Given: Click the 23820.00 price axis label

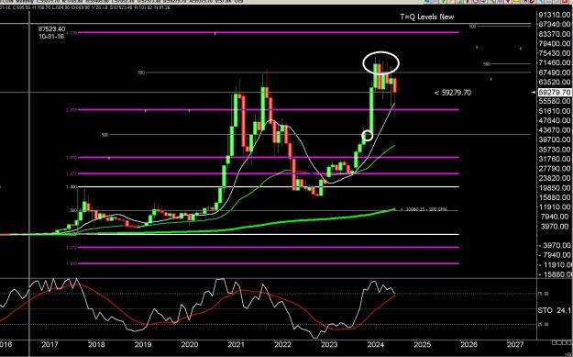Looking at the screenshot, I should tap(555, 178).
